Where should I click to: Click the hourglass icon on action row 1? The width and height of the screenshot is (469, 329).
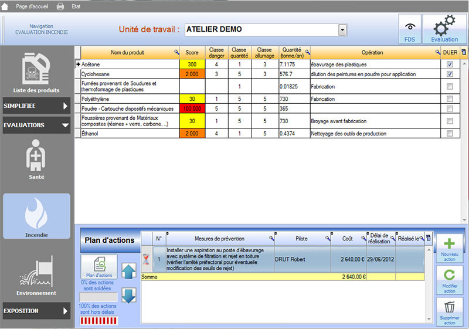click(146, 259)
